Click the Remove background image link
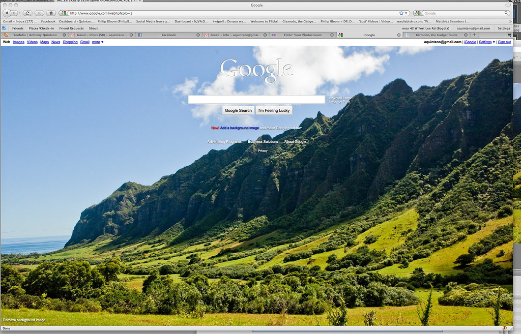This screenshot has width=521, height=334. tap(24, 320)
